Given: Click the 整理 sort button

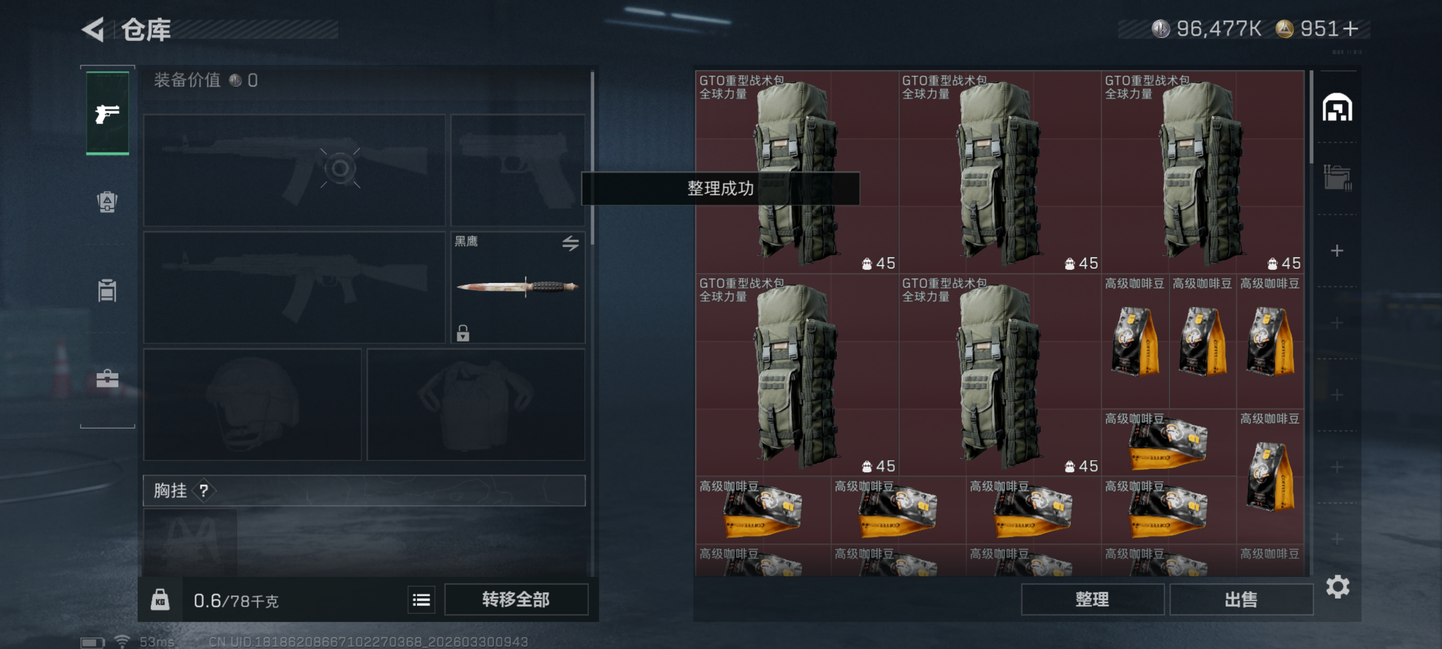Looking at the screenshot, I should tap(1091, 600).
